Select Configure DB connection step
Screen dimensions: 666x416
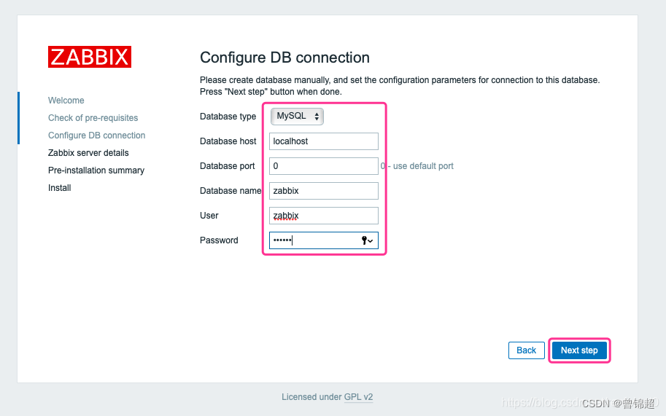[x=96, y=136]
